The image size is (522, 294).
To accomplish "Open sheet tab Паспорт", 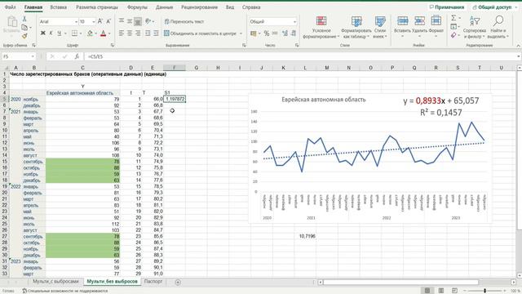I will (153, 282).
